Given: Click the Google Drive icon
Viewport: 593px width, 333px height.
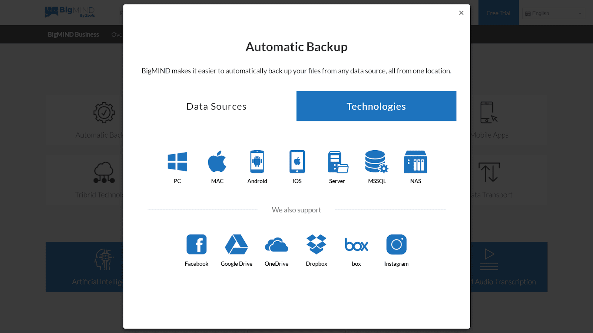Looking at the screenshot, I should coord(236,244).
